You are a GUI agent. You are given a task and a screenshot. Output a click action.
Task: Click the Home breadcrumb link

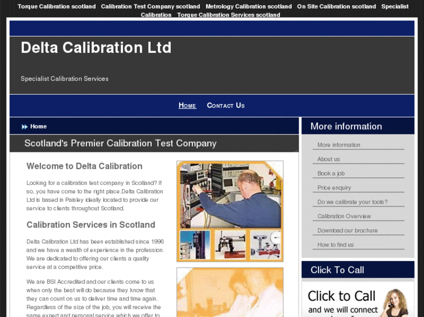tap(38, 126)
